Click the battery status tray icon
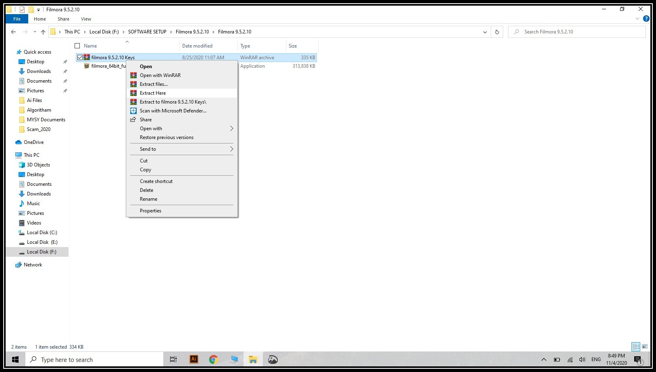The height and width of the screenshot is (372, 656). (x=557, y=360)
